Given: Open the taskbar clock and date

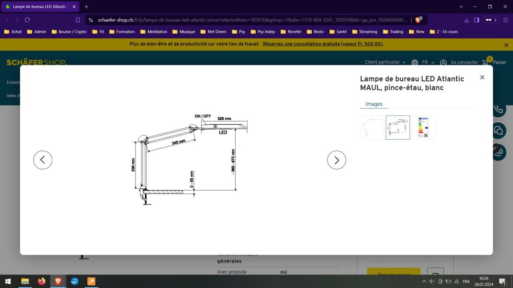Looking at the screenshot, I should point(483,282).
